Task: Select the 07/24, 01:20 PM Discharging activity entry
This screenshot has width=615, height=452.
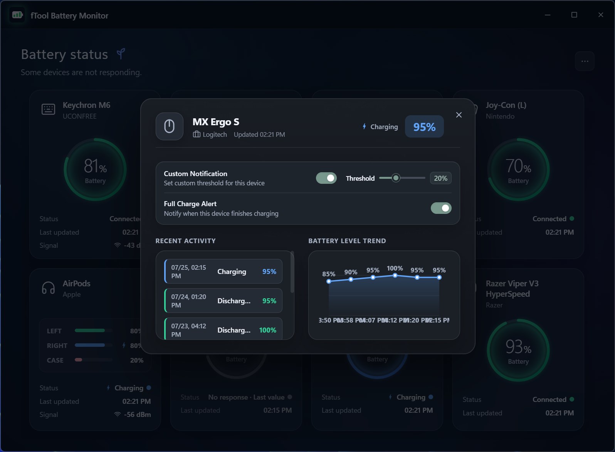Action: click(x=223, y=301)
